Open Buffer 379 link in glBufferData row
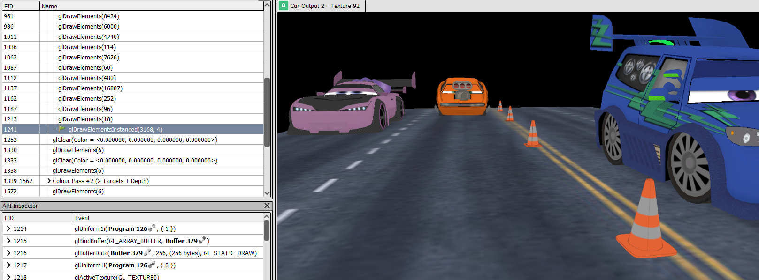Image resolution: width=759 pixels, height=280 pixels. tap(126, 253)
